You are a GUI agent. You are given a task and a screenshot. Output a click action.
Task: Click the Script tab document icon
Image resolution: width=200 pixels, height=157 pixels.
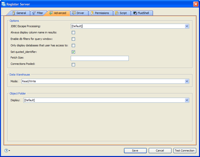117,13
